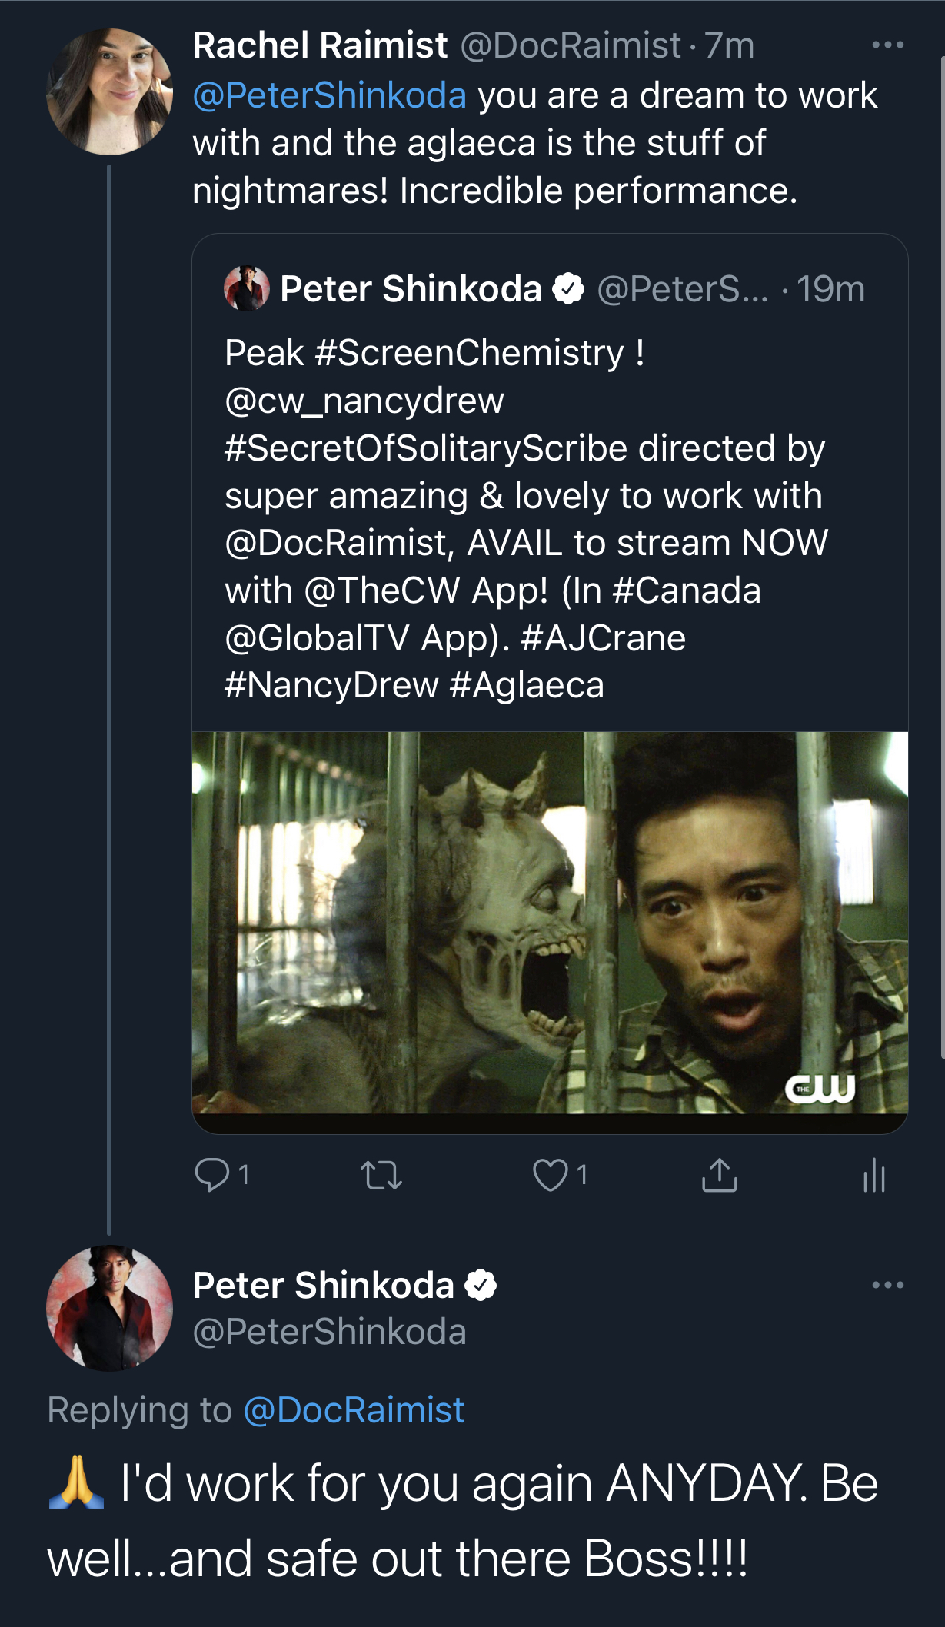945x1627 pixels.
Task: View tweet analytics bar chart icon
Action: pyautogui.click(x=874, y=1176)
